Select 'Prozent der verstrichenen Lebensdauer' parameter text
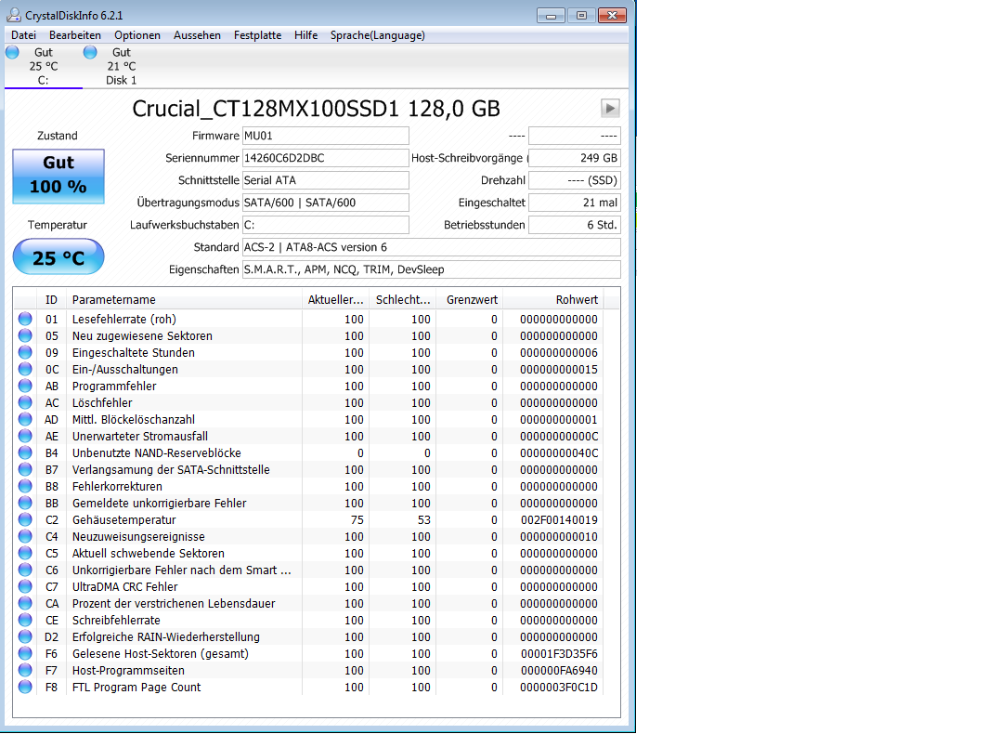Screen dimensions: 987x734 tap(174, 604)
